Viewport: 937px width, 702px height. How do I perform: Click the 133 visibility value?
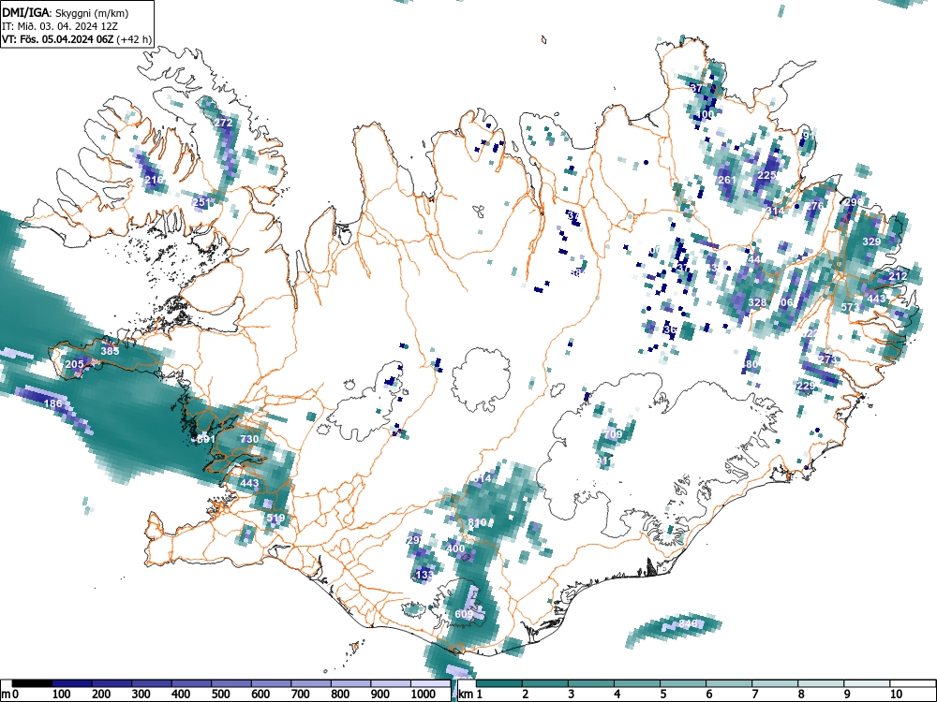(x=424, y=575)
